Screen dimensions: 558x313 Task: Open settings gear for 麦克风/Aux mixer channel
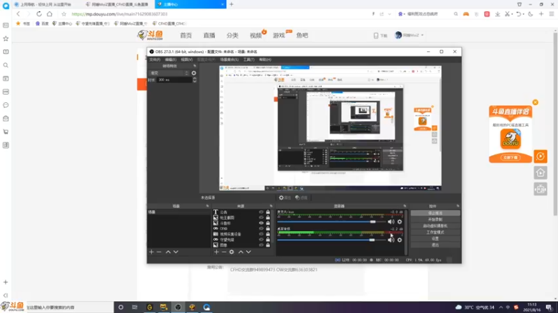click(400, 222)
